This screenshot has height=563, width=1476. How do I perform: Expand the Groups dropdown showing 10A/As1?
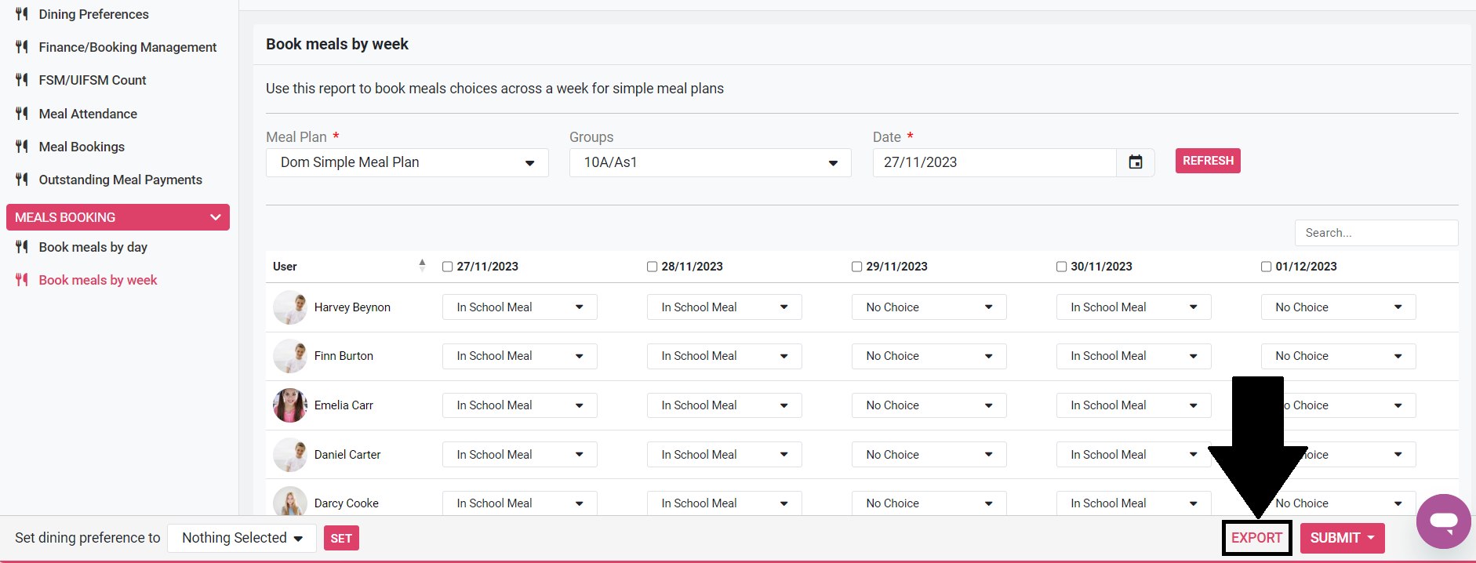[710, 162]
